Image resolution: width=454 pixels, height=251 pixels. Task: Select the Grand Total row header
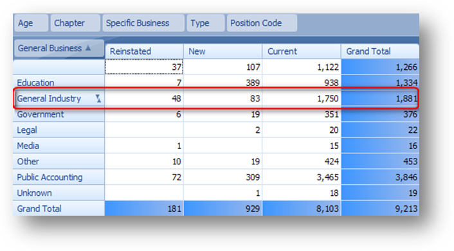59,209
